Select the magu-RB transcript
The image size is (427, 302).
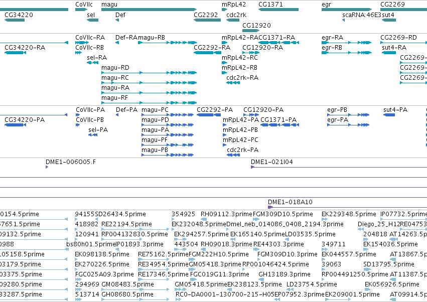[168, 43]
